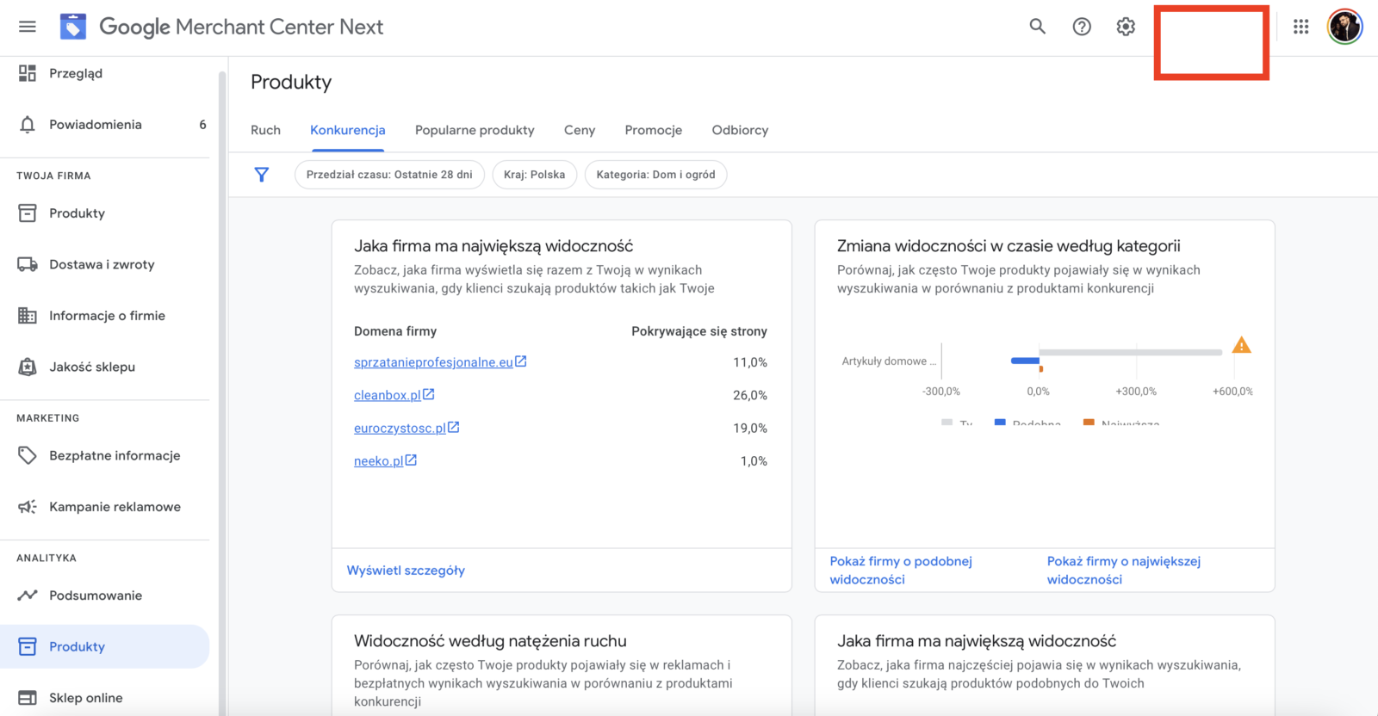Click the Artykuły domowe chart label
This screenshot has width=1378, height=716.
(889, 361)
